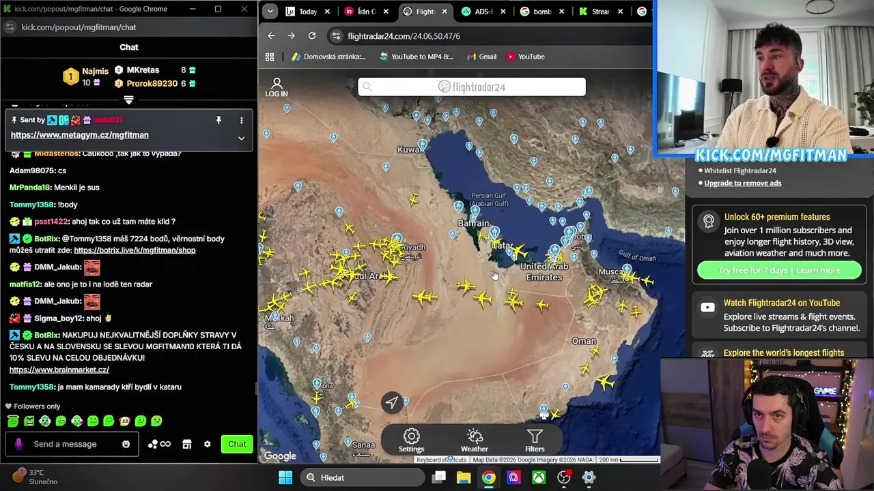Viewport: 874px width, 491px height.
Task: Open the Windows Start menu
Action: tap(285, 477)
